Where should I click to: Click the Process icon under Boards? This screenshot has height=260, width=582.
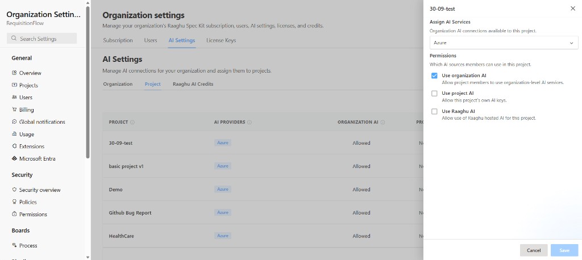click(x=14, y=246)
